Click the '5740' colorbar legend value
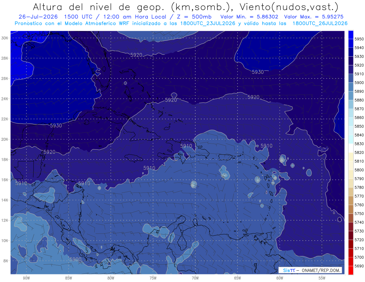The image size is (365, 282). (x=359, y=222)
